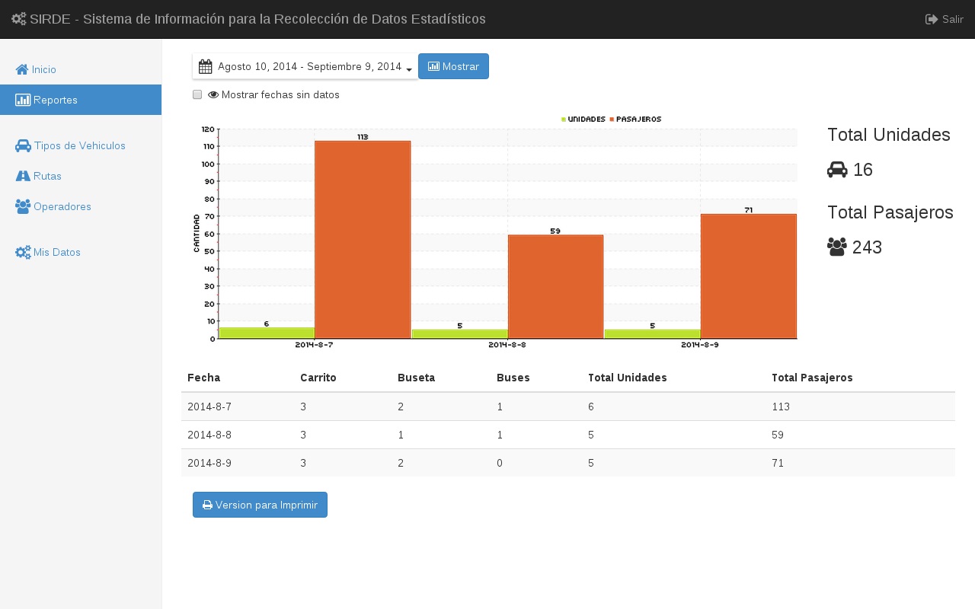
Task: Open Operadores in the sidebar
Action: point(81,206)
